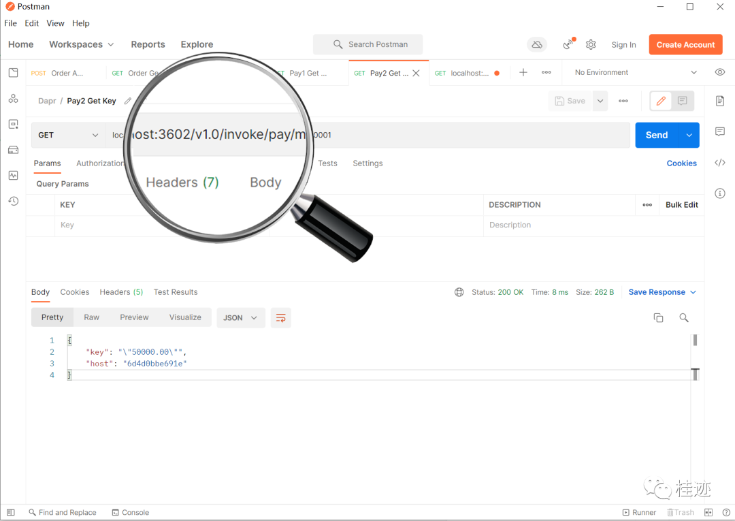The width and height of the screenshot is (735, 521).
Task: Open the Monitors sidebar icon
Action: click(13, 176)
